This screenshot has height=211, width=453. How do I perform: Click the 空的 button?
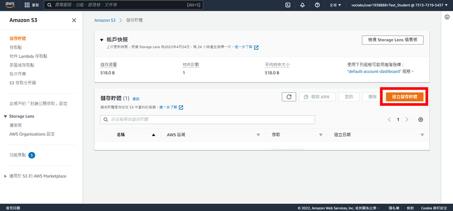coord(349,97)
